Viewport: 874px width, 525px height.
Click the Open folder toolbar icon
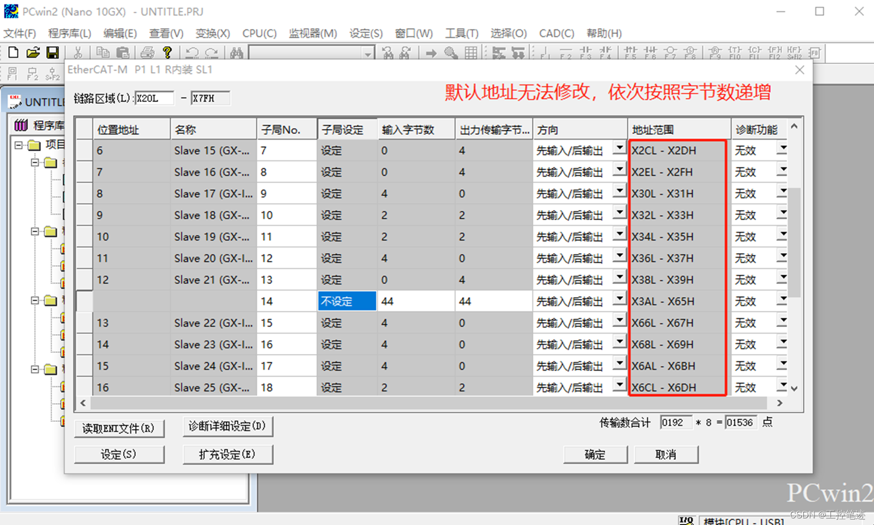33,52
